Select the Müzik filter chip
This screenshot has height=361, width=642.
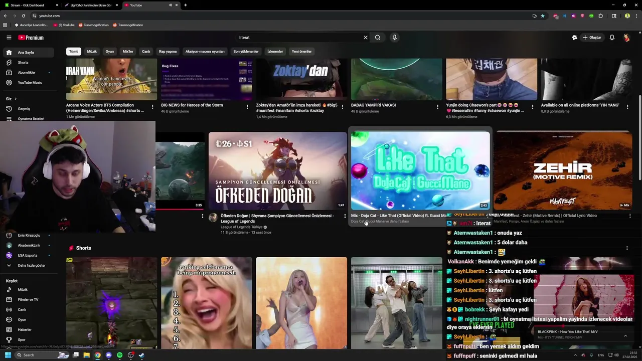[92, 52]
